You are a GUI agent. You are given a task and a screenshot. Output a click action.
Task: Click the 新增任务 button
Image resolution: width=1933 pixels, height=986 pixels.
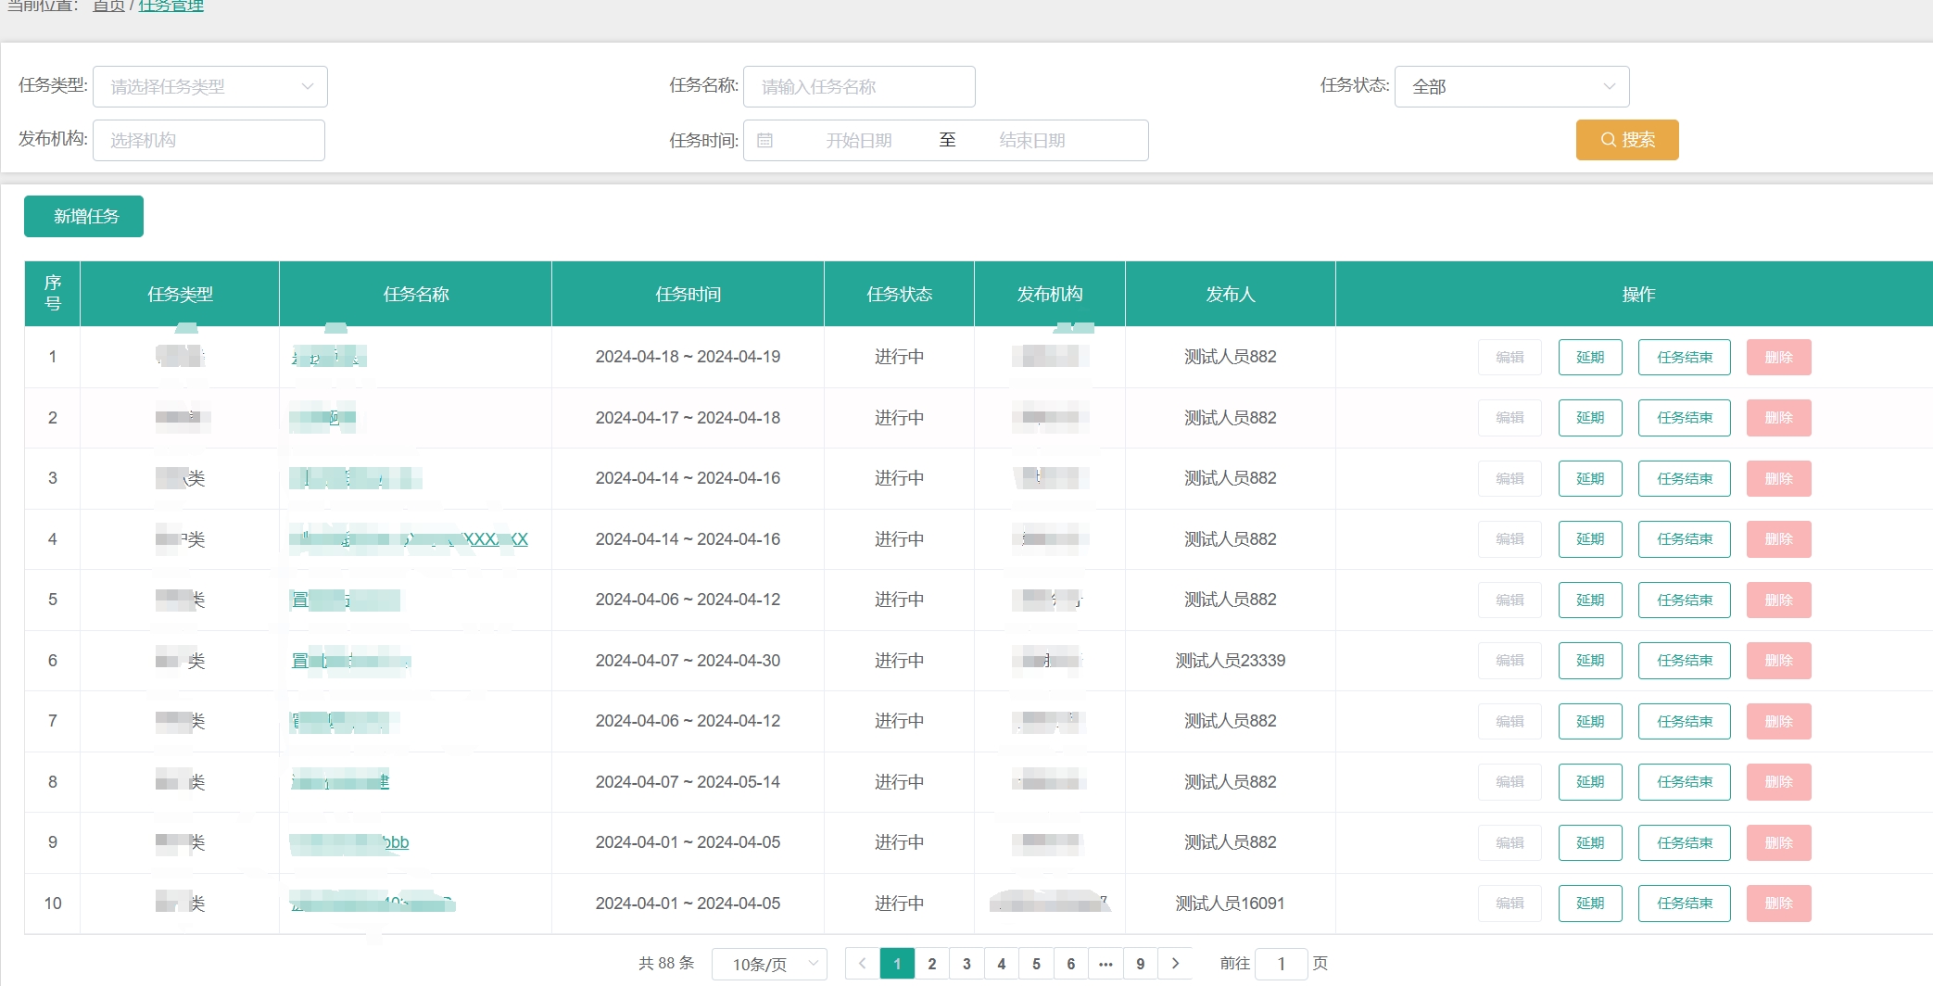pyautogui.click(x=83, y=216)
